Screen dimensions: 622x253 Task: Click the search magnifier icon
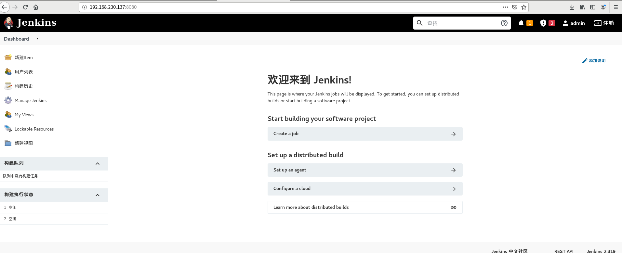click(420, 23)
